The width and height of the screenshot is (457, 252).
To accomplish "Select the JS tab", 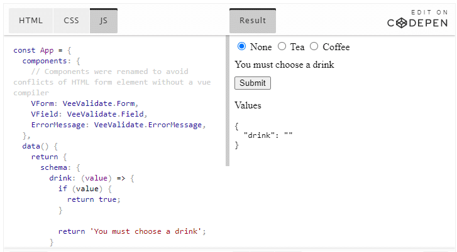I will (x=104, y=21).
